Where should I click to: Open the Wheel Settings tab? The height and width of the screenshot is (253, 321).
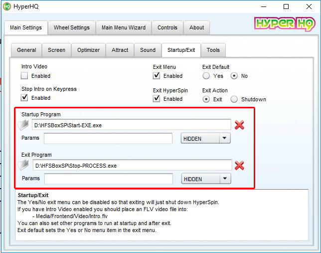pos(72,27)
